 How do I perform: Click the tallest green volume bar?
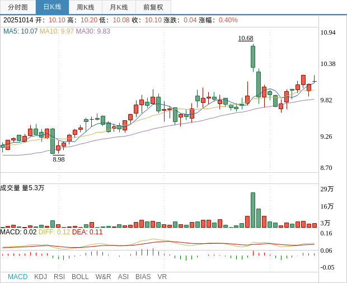[x=253, y=210]
